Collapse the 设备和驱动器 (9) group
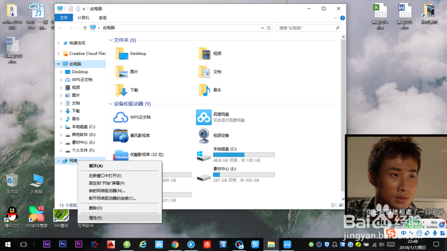This screenshot has height=251, width=447. pyautogui.click(x=110, y=104)
